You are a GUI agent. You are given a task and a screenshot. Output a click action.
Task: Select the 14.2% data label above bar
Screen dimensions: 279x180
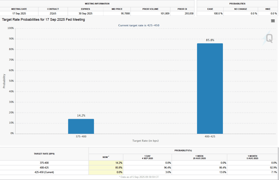tap(81, 116)
